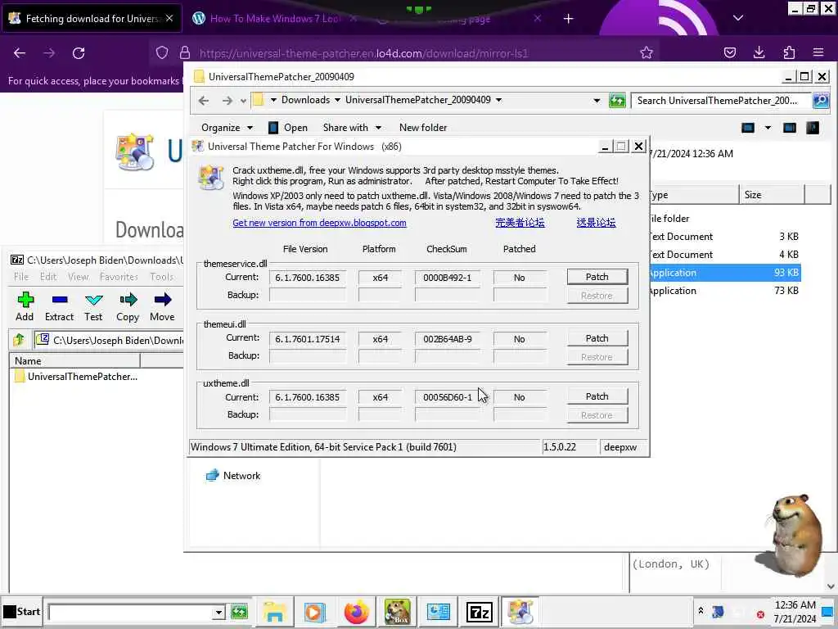Click the Start button
Viewport: 838px width, 629px height.
point(22,612)
